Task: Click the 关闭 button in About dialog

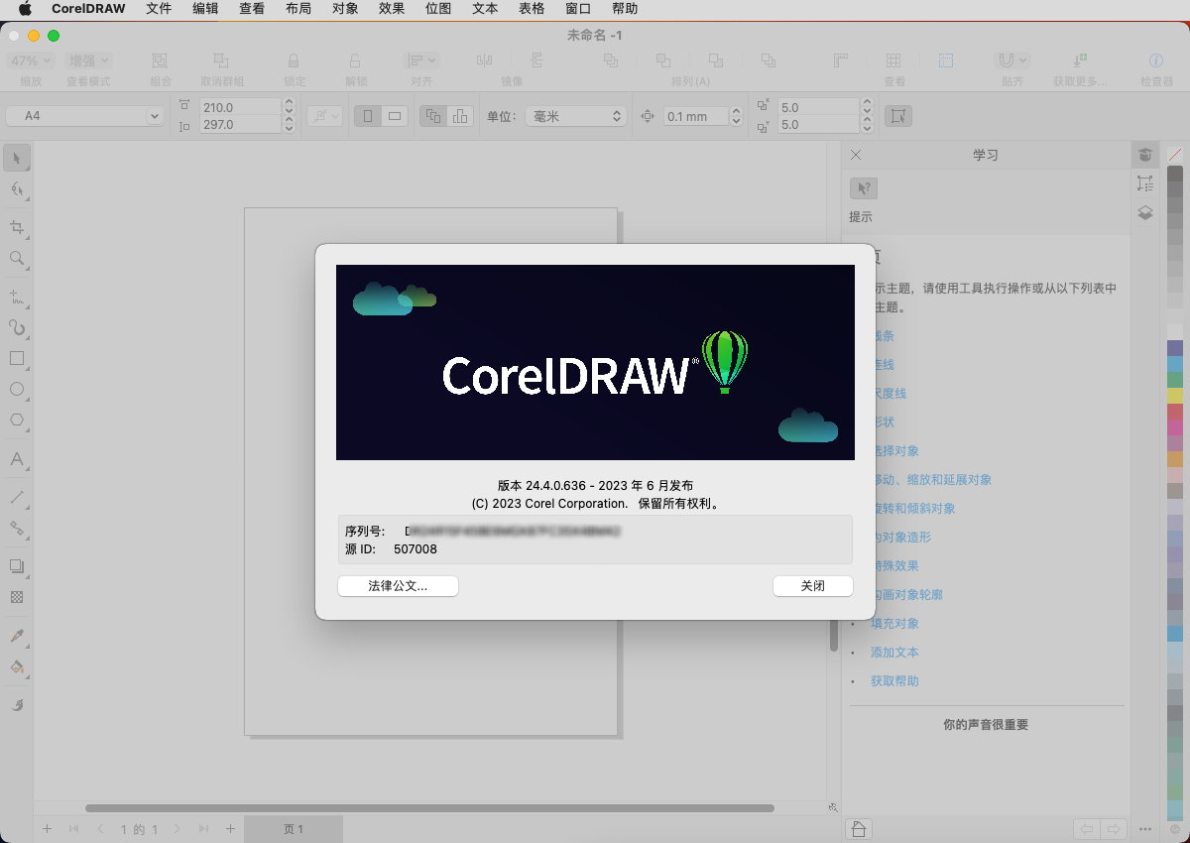Action: tap(813, 586)
